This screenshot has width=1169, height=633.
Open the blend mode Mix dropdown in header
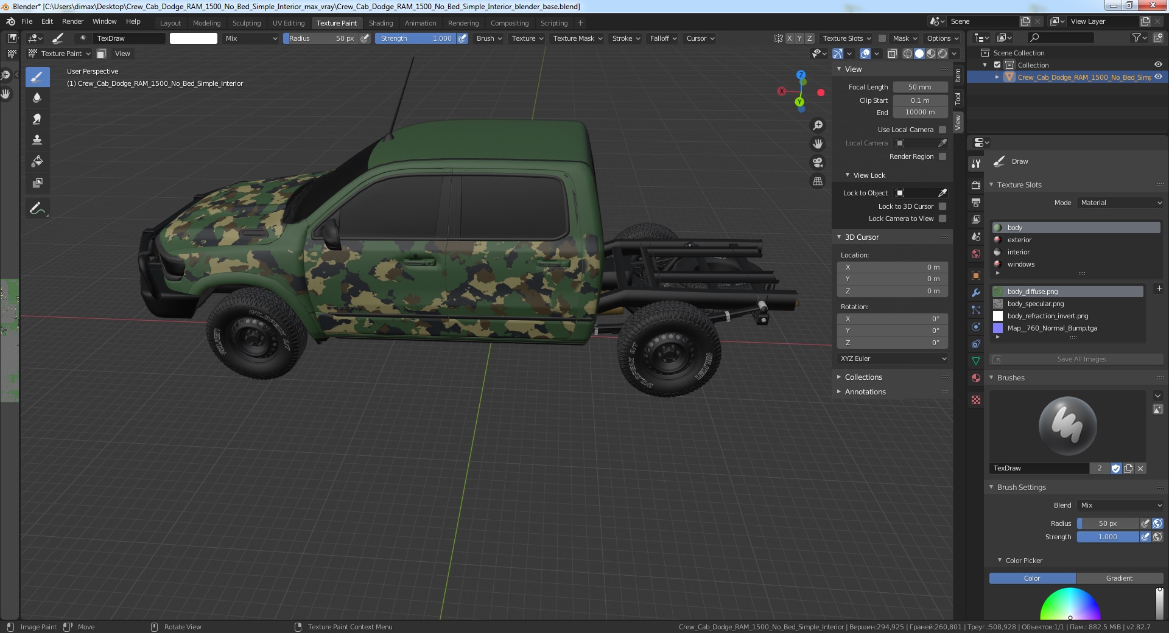click(250, 38)
